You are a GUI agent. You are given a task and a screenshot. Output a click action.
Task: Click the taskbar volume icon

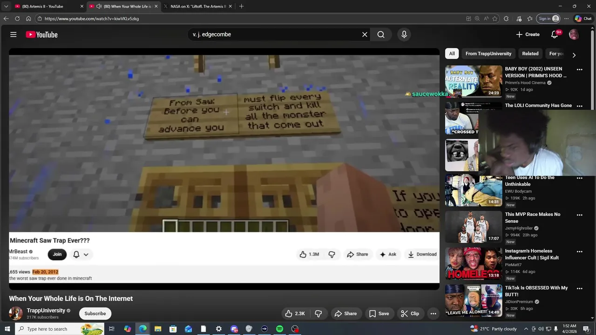click(x=541, y=329)
